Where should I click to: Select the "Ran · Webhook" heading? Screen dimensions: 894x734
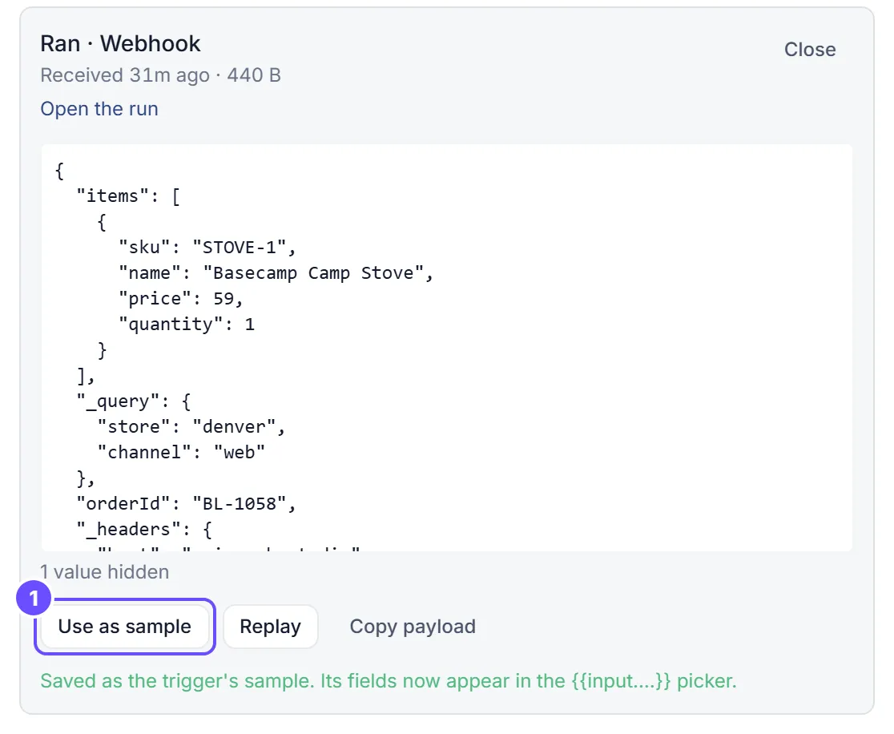tap(120, 44)
